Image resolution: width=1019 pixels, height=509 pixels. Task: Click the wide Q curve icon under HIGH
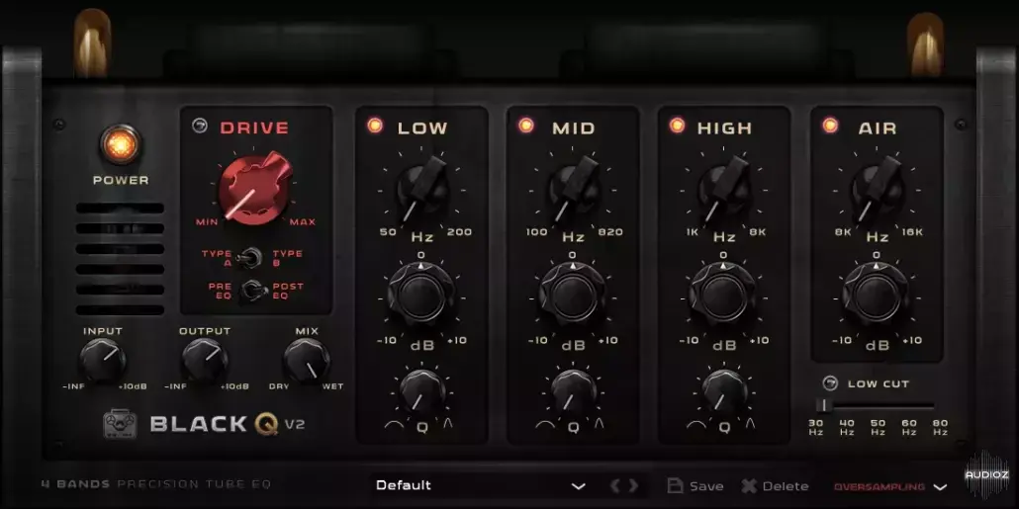(696, 425)
